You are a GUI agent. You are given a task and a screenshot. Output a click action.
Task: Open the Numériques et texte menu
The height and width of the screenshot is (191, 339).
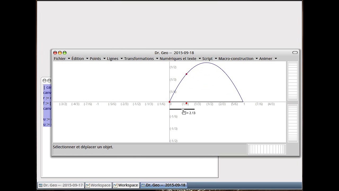[178, 59]
